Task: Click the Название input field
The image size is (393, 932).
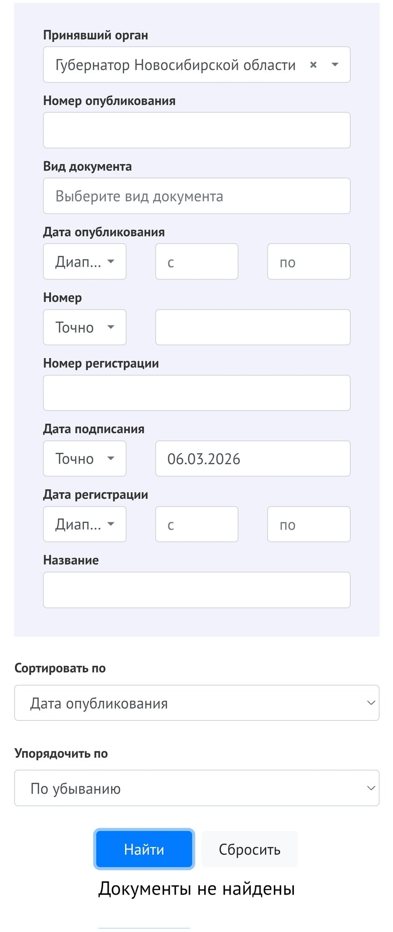Action: 196,590
